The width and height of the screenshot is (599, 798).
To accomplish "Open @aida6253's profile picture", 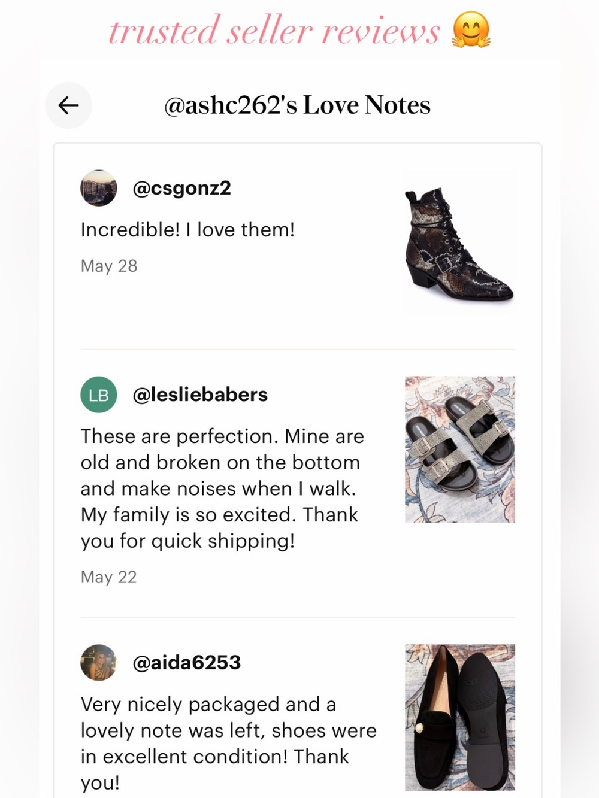I will point(98,663).
